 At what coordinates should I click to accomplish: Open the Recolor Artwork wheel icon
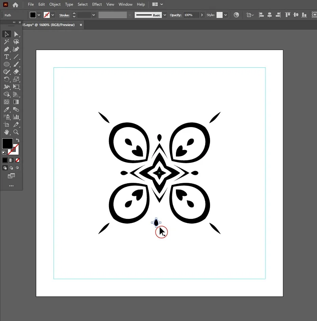pyautogui.click(x=236, y=15)
